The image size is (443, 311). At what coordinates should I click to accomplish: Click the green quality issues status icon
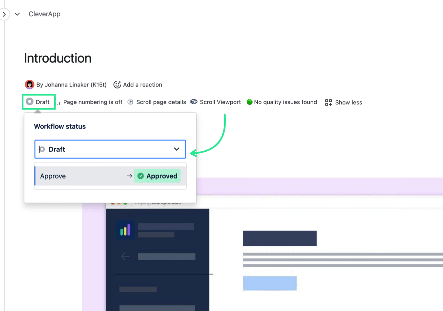click(250, 102)
